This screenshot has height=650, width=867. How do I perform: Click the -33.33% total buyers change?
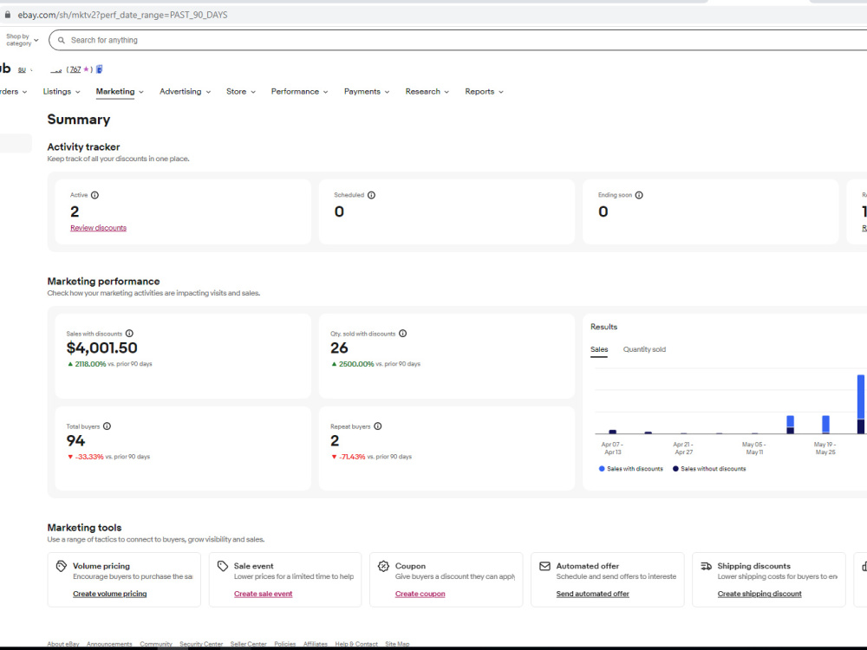[89, 457]
